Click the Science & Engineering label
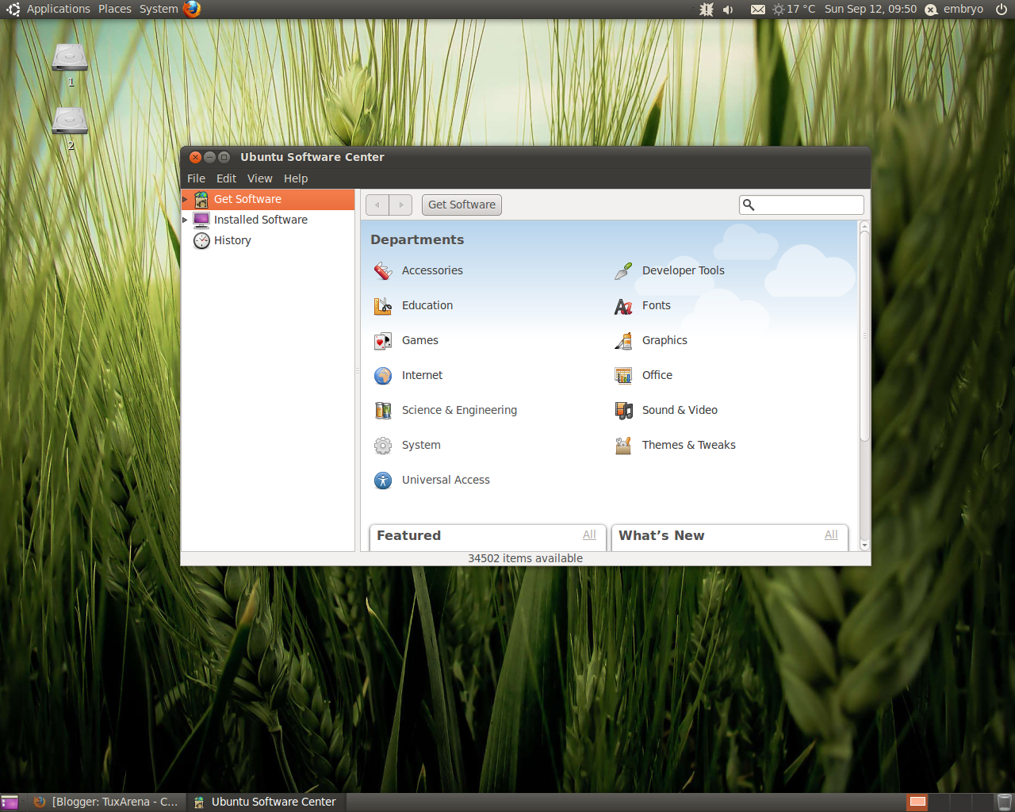 (x=459, y=410)
